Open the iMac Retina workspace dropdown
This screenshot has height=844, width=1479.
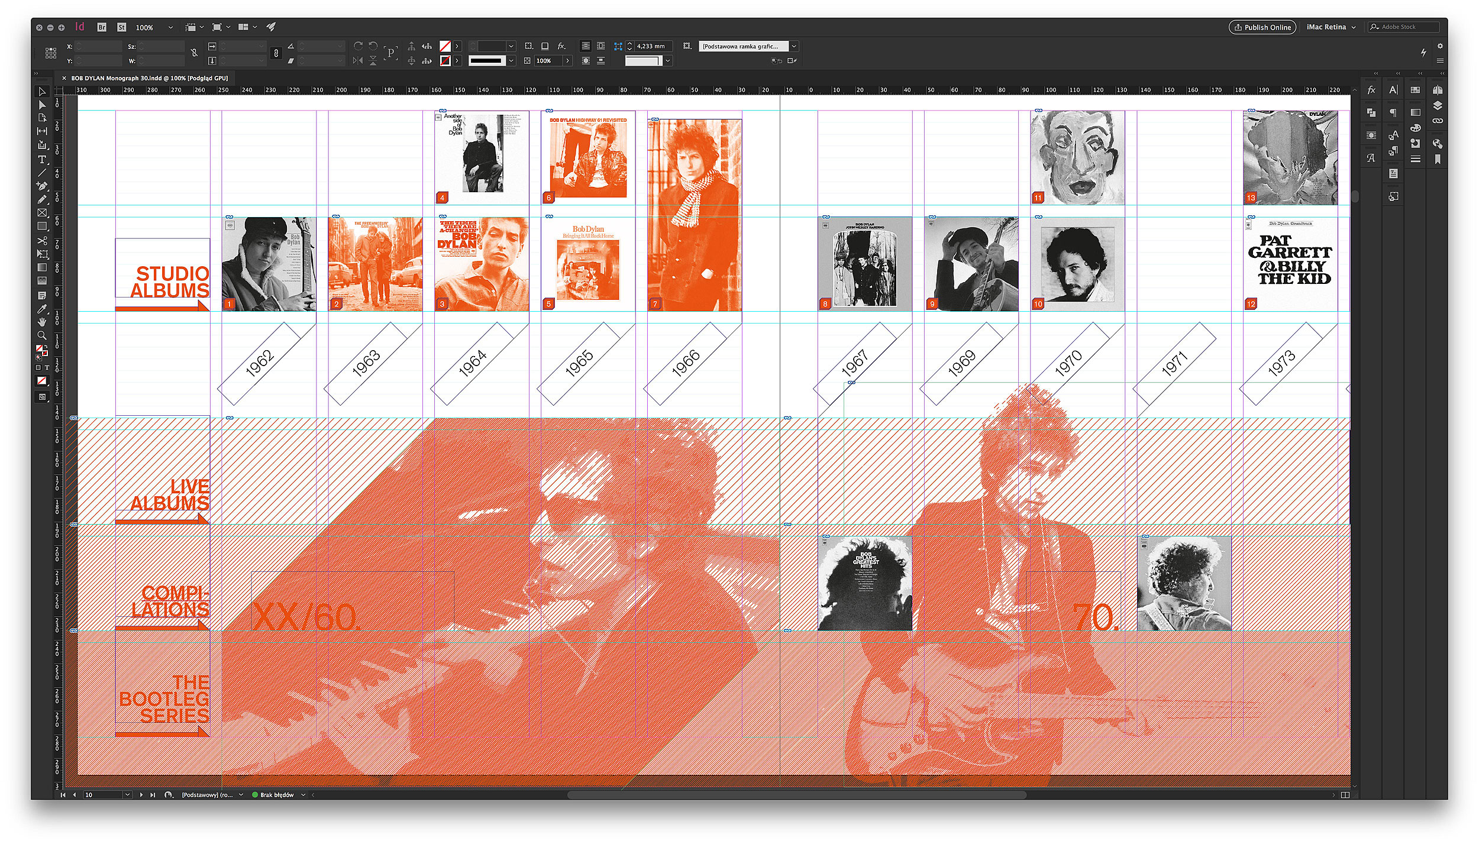click(1331, 27)
